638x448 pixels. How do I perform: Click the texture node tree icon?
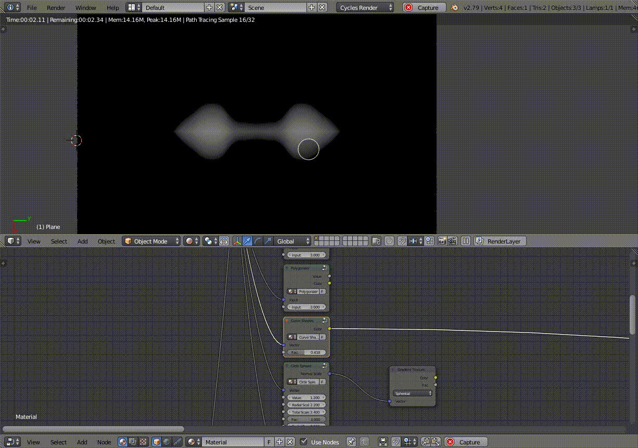[x=144, y=442]
